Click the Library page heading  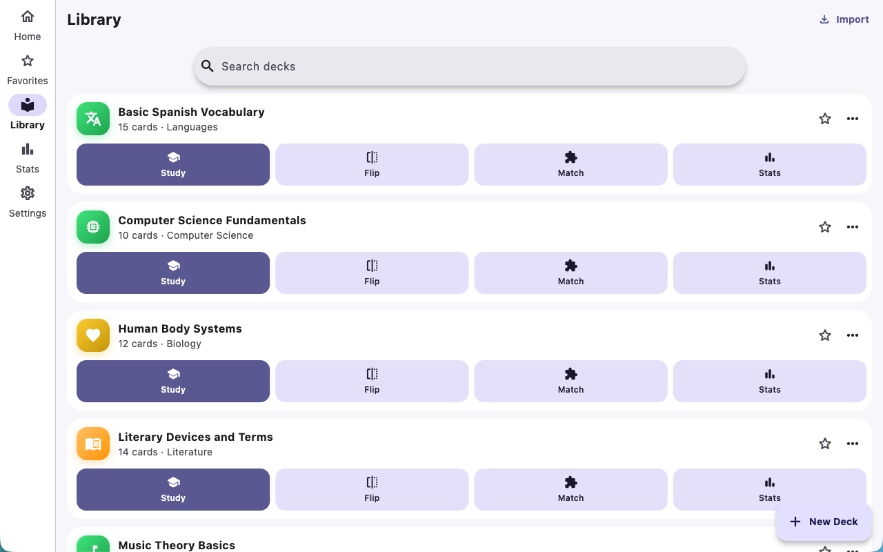[94, 19]
